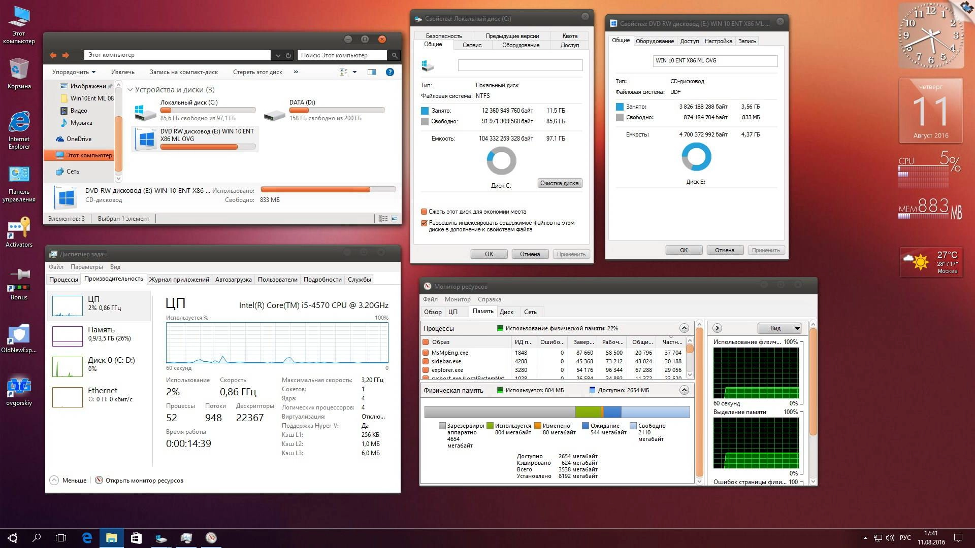
Task: Uncheck allow indexing file contents checkbox
Action: (x=424, y=223)
